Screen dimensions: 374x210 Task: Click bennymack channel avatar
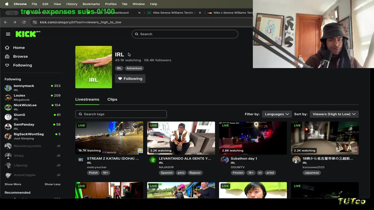point(8,88)
